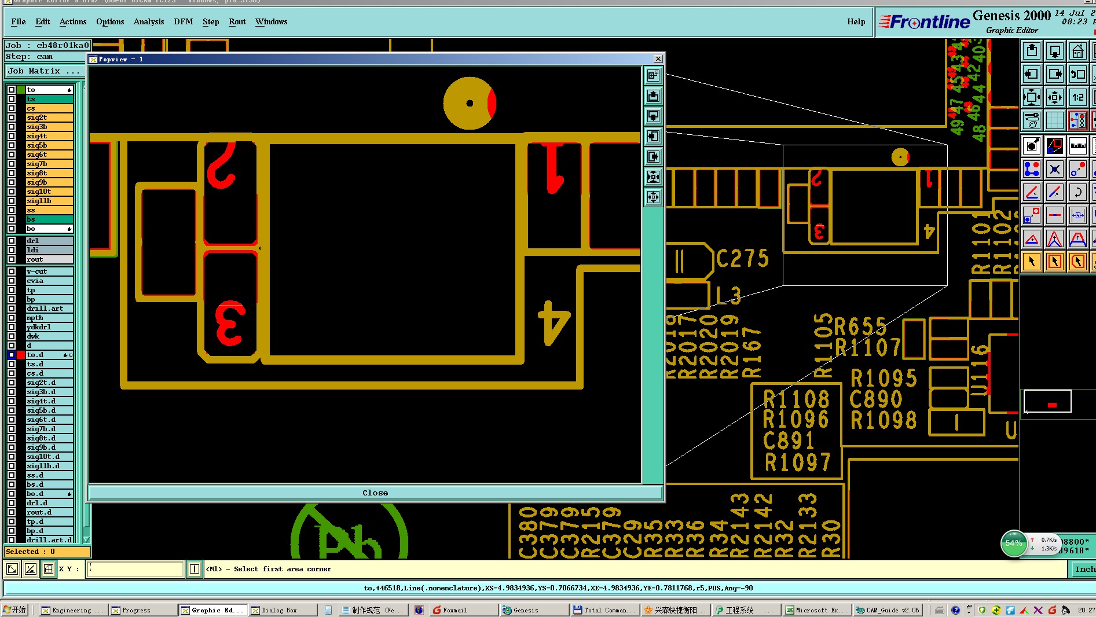The width and height of the screenshot is (1096, 617).
Task: Select the dimension width tool icon
Action: tap(1077, 215)
